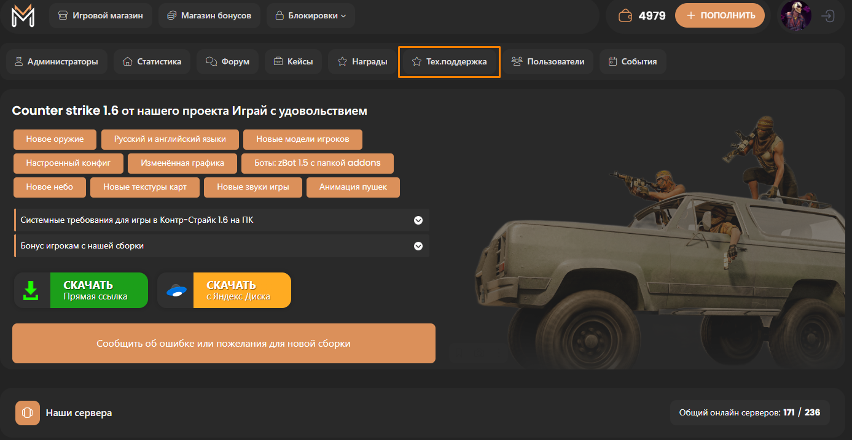This screenshot has width=852, height=440.
Task: Click the people icon for Пользователи
Action: [x=517, y=61]
